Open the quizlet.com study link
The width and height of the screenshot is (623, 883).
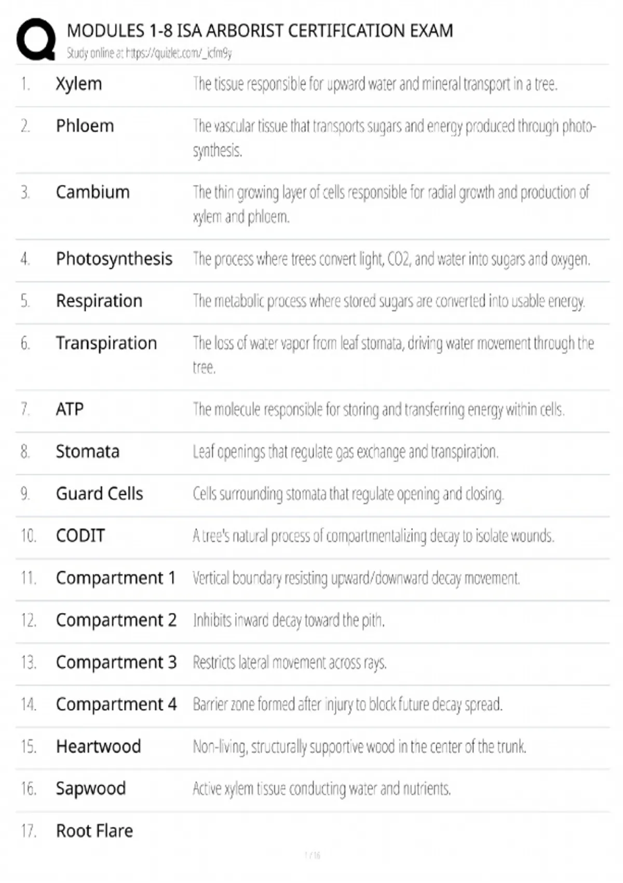(179, 53)
